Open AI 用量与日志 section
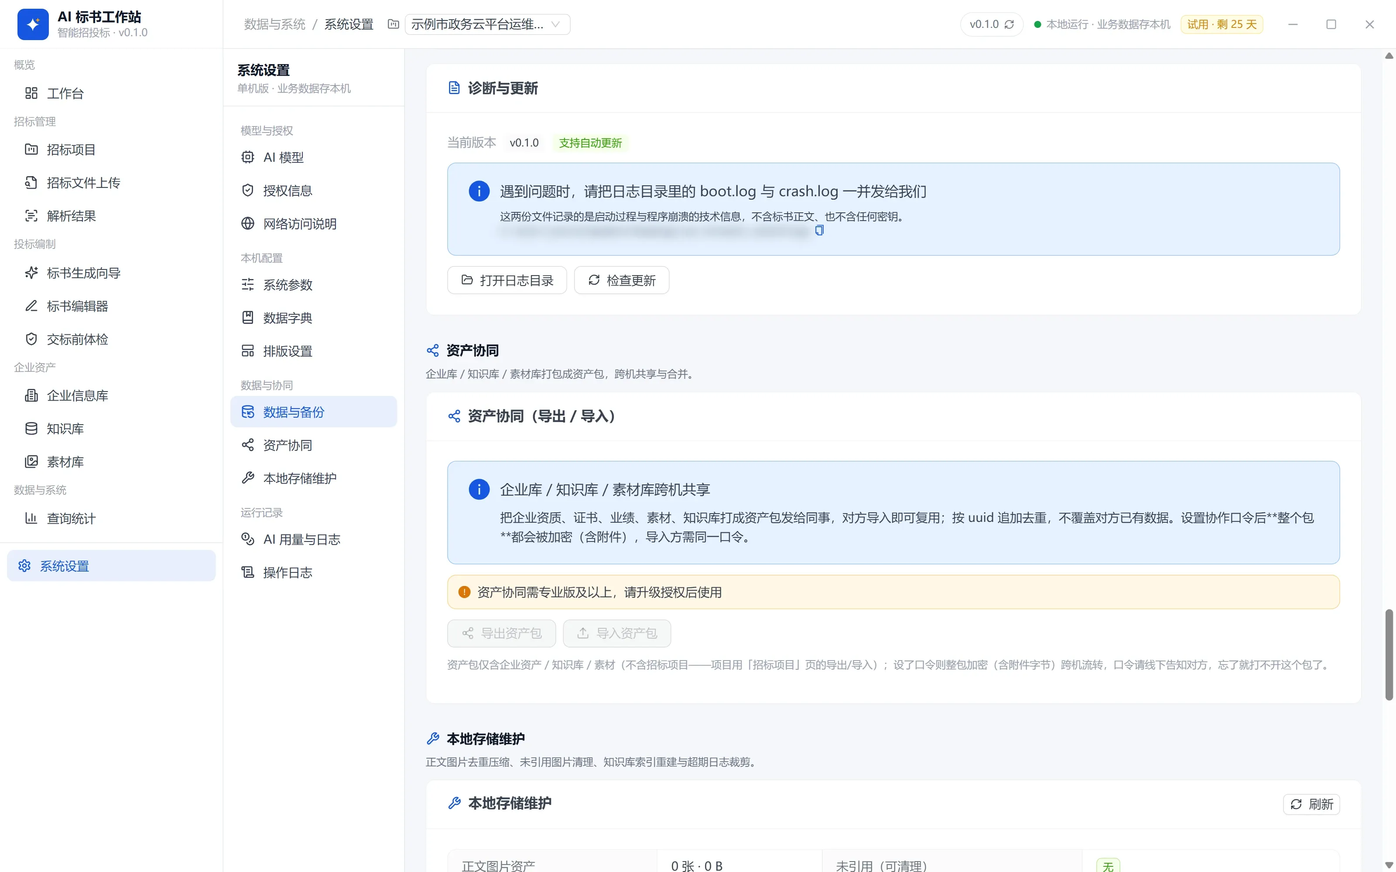1396x872 pixels. pyautogui.click(x=313, y=539)
